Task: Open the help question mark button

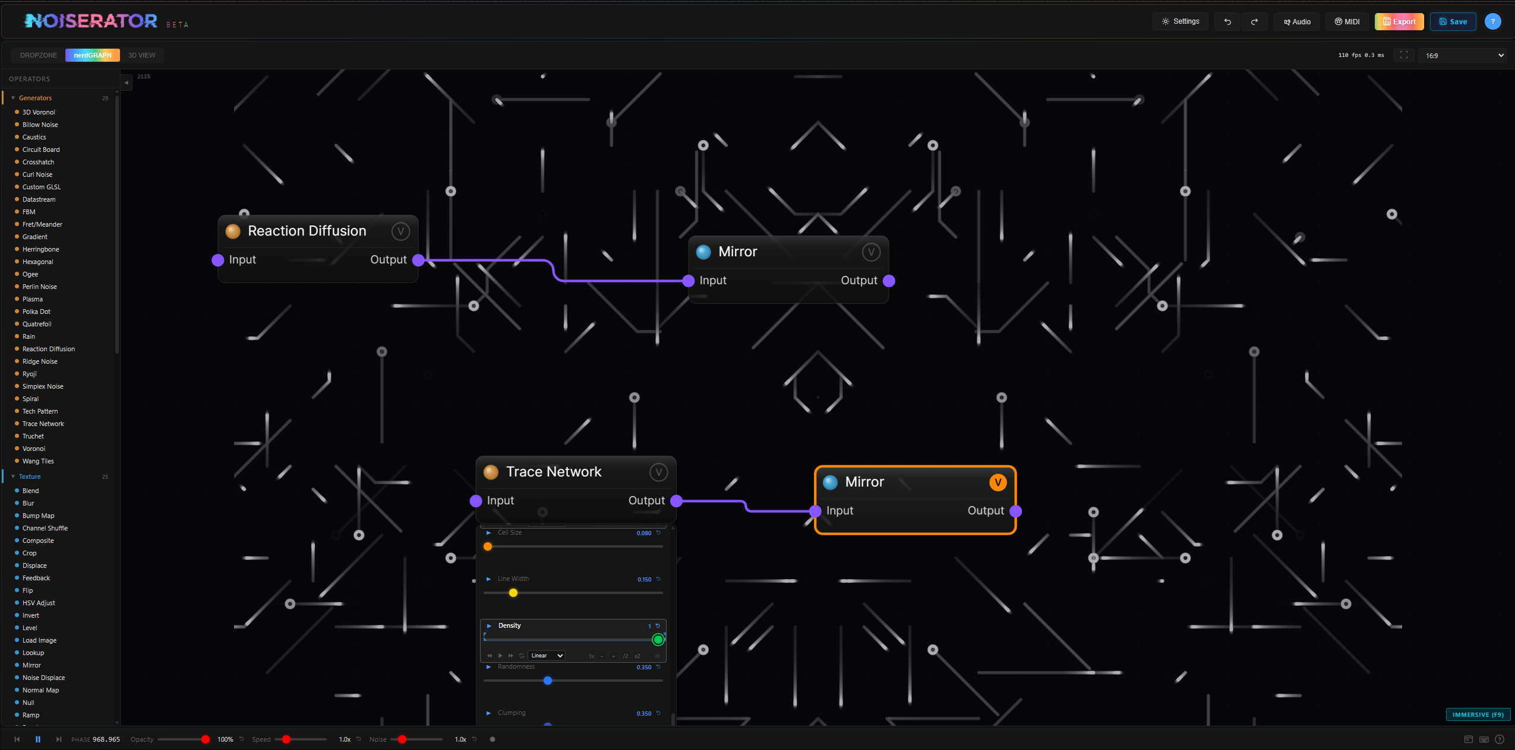Action: point(1492,21)
